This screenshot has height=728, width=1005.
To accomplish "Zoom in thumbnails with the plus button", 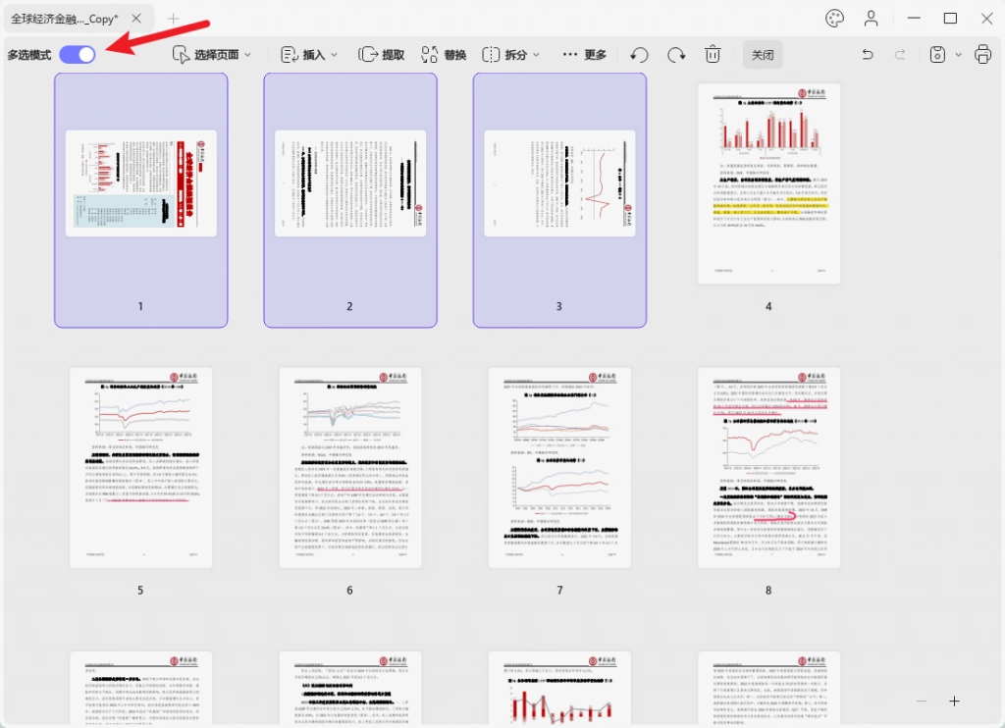I will click(954, 702).
